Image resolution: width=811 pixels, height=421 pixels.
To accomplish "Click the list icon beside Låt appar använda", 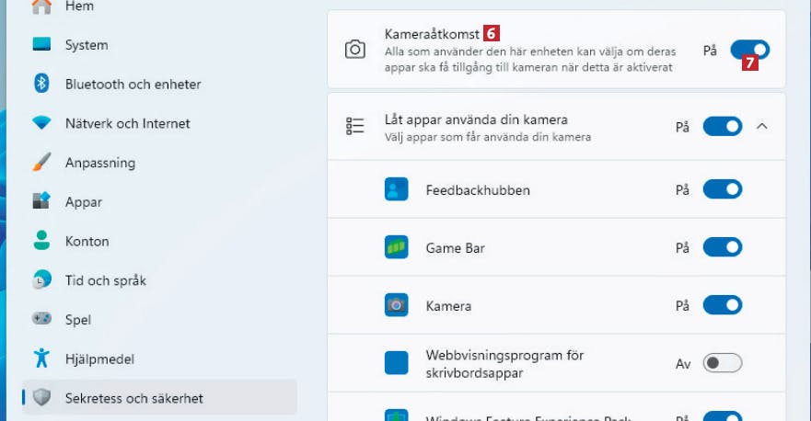I will [x=354, y=126].
